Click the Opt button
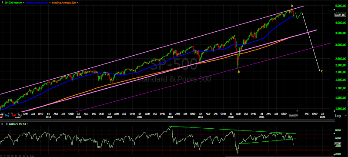 20,116
